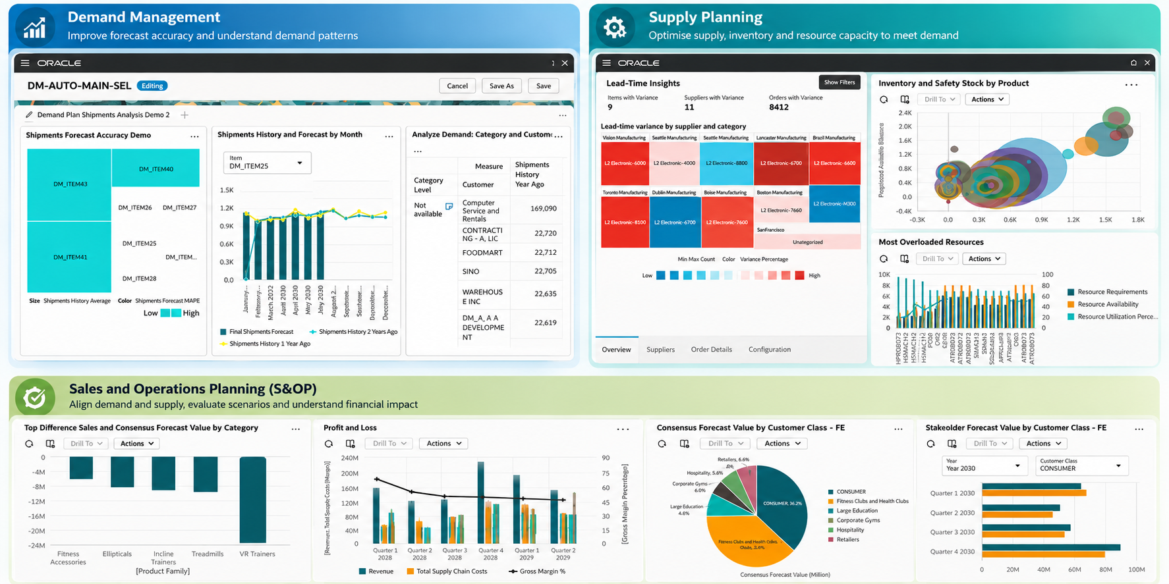Select the L2 Electronic-6000 heatmap cell
The height and width of the screenshot is (584, 1169).
click(625, 163)
